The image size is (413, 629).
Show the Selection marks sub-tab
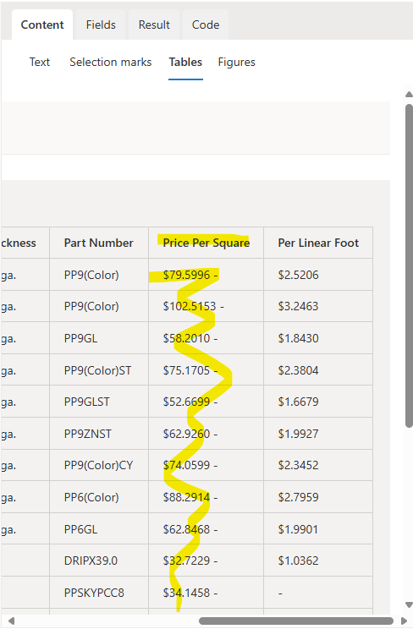coord(111,63)
